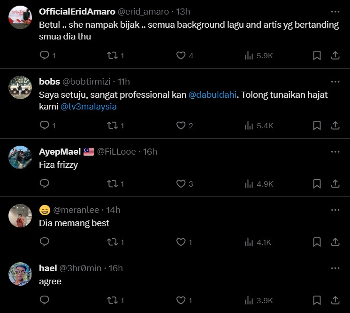Open more menu on AyepMael's tweet
This screenshot has height=313, width=350.
click(x=335, y=151)
